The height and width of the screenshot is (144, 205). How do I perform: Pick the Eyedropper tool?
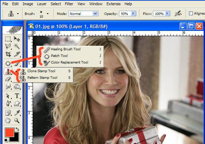click(x=17, y=113)
